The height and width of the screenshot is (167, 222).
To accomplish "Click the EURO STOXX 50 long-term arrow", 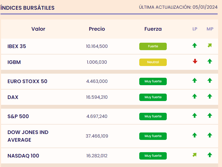I will [x=195, y=81].
